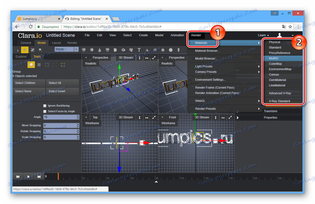Viewport: 315px width, 204px height.
Task: Click Render Frame (Current Pass)
Action: (215, 88)
